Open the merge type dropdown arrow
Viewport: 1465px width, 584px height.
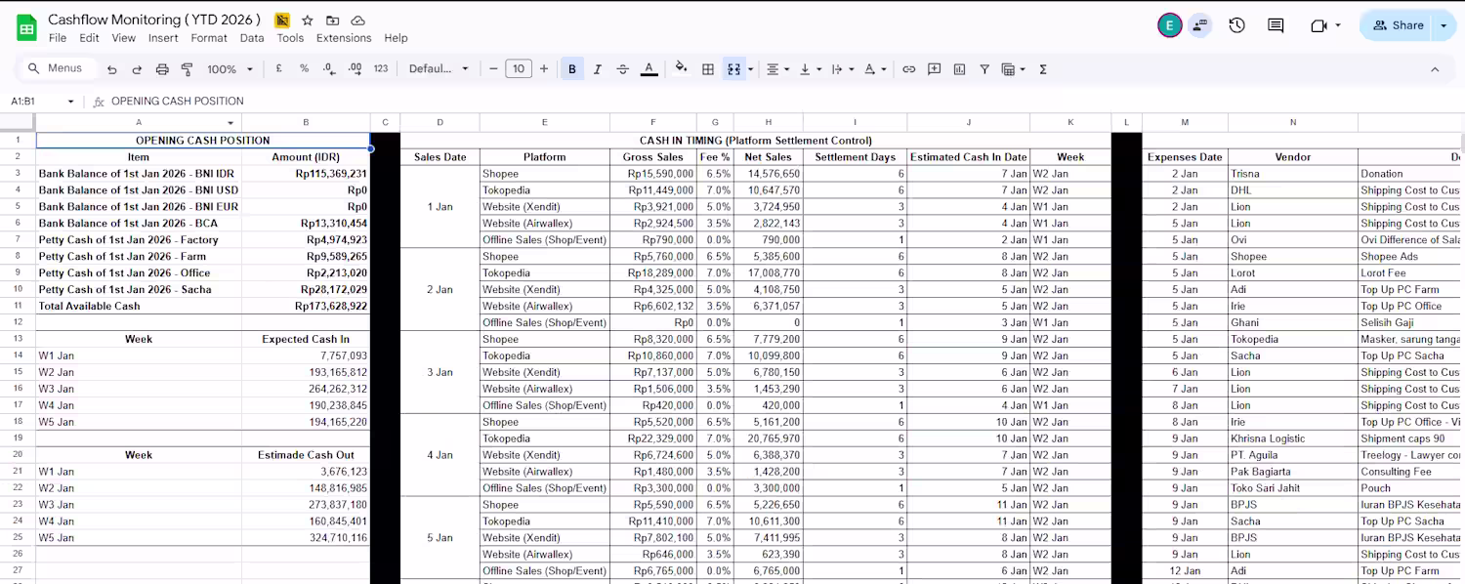point(750,69)
